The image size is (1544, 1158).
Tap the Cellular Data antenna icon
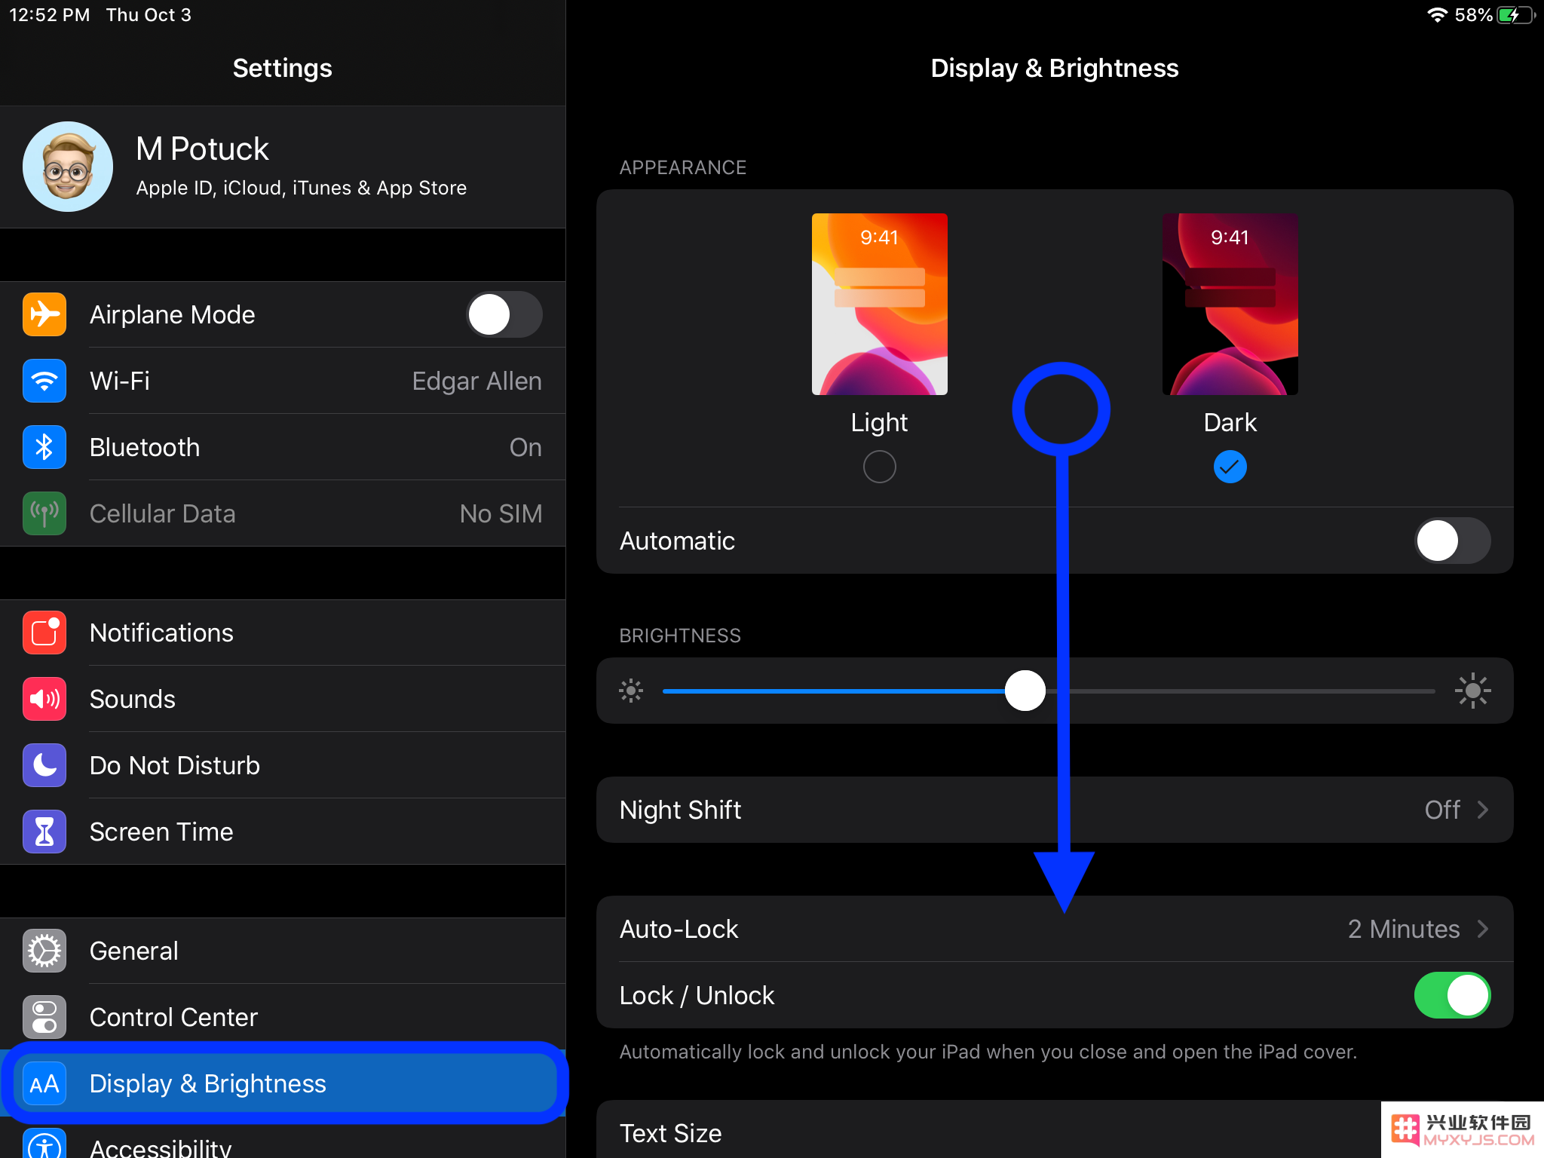pos(44,513)
